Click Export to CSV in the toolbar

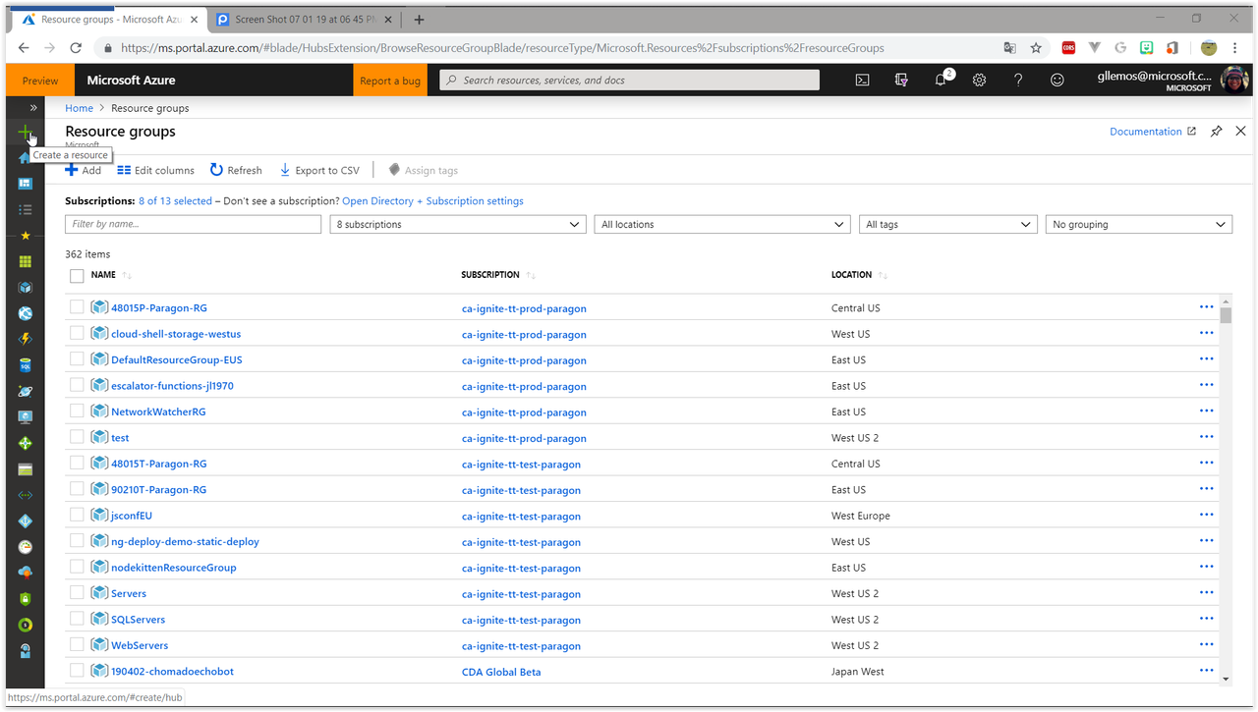[319, 170]
